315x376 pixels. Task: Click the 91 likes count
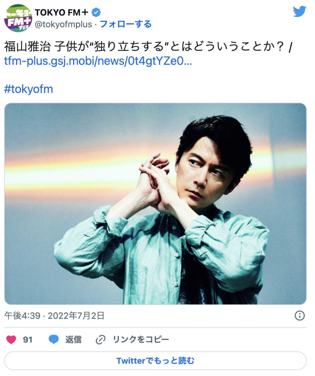28,340
